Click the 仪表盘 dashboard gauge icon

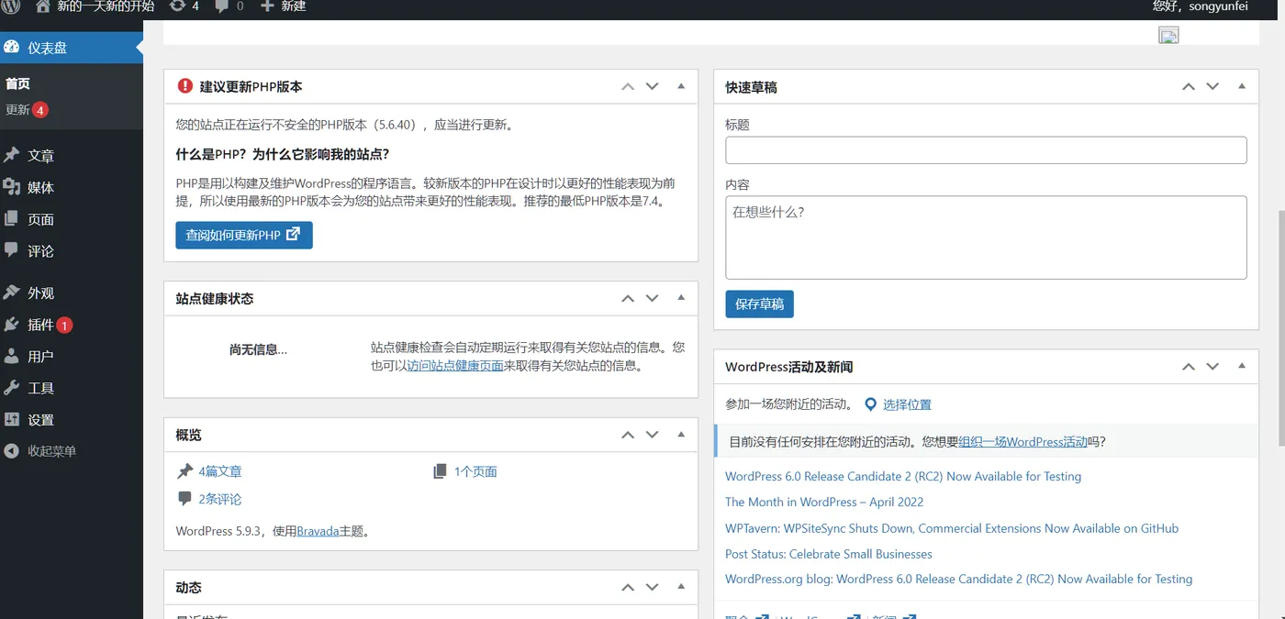(12, 47)
